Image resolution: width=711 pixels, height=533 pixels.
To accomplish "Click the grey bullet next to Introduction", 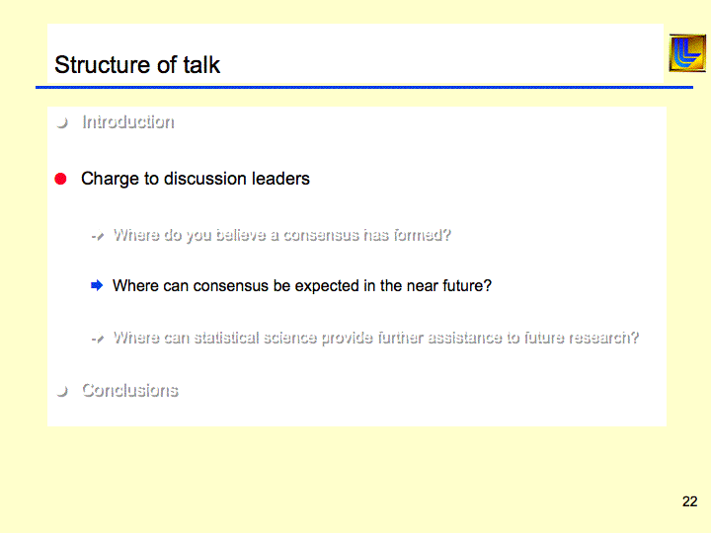I will (62, 123).
